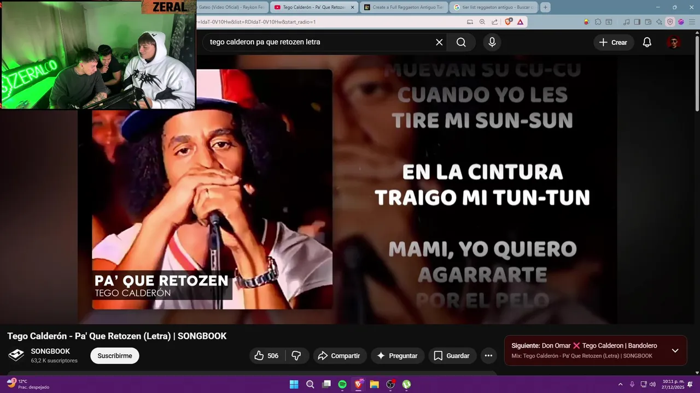Show hidden system tray icons

620,384
